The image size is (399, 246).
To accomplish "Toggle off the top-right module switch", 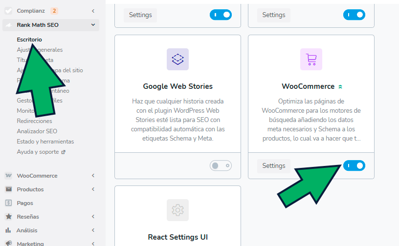I will click(x=354, y=15).
